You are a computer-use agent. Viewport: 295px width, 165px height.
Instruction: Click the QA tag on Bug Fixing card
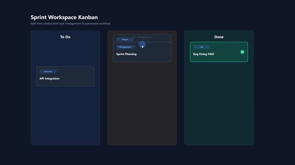[x=202, y=47]
